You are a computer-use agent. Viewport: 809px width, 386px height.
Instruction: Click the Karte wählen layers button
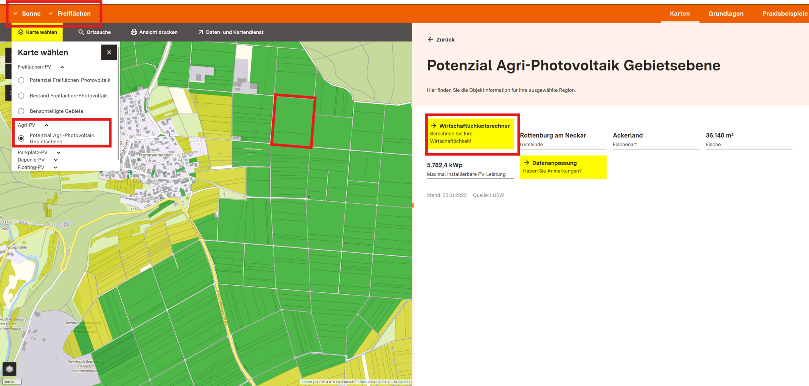pos(37,32)
